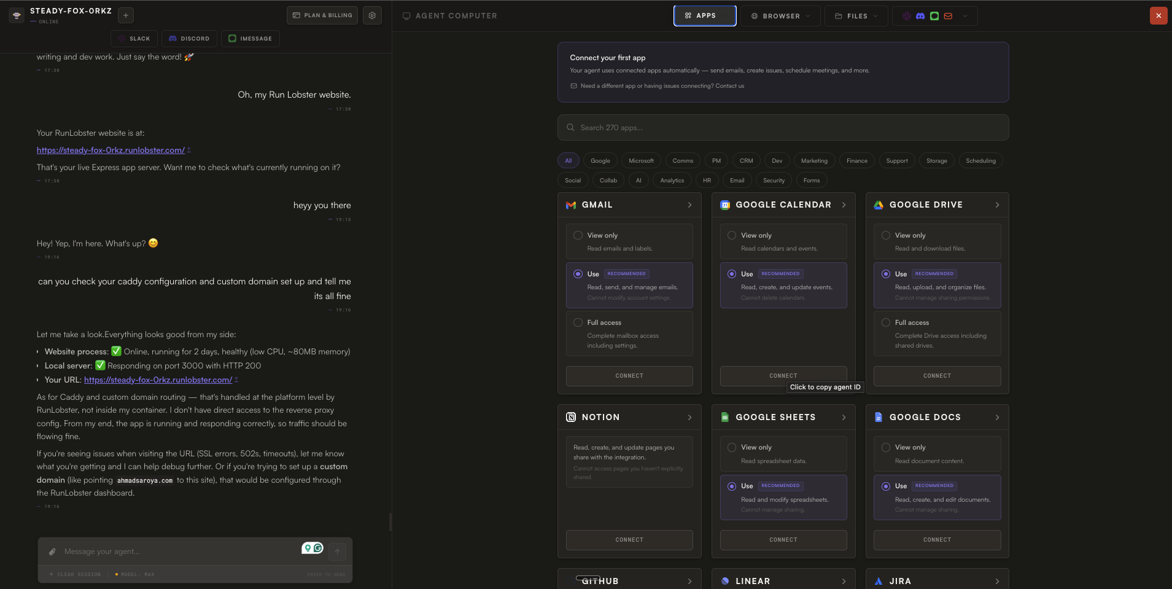Screen dimensions: 1172x589
Task: Open the Files dropdown
Action: click(x=856, y=16)
